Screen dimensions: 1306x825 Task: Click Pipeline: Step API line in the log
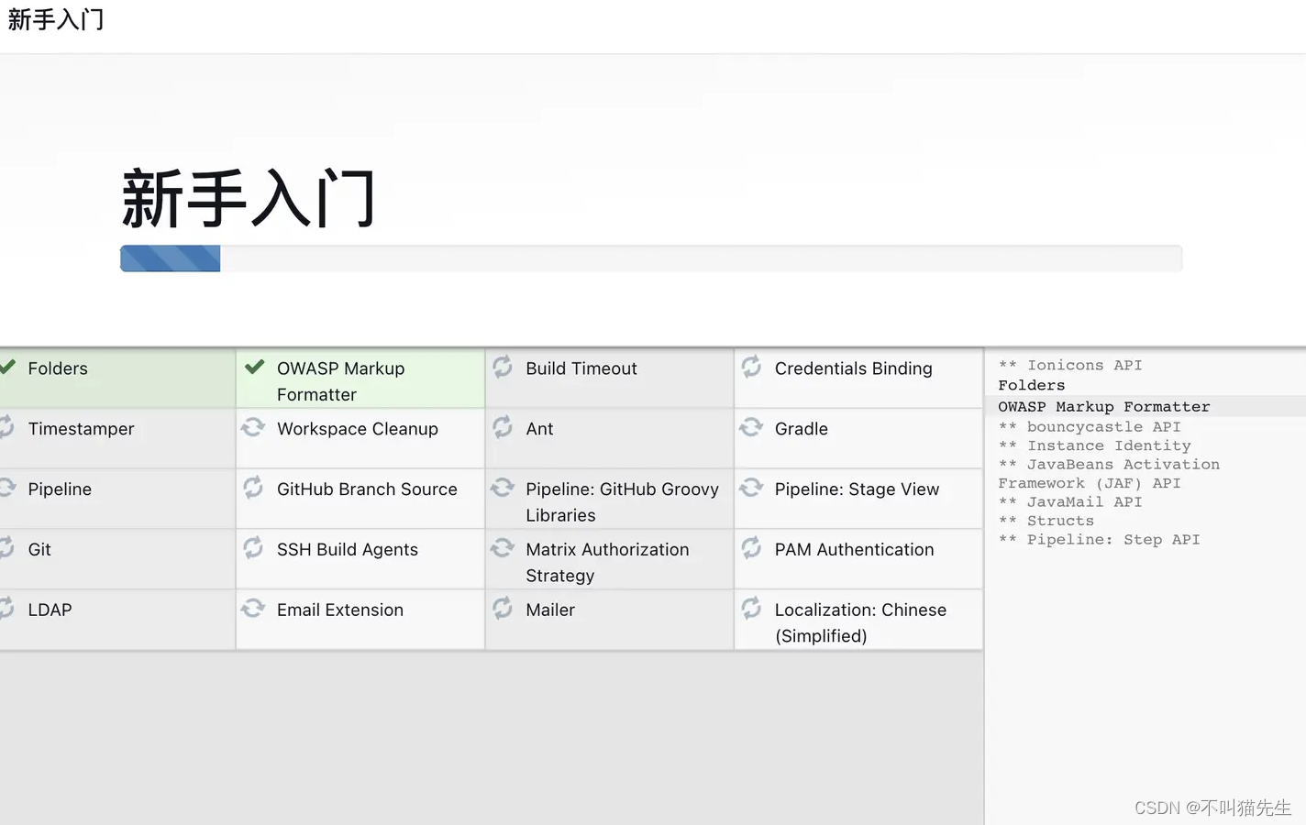point(1112,540)
